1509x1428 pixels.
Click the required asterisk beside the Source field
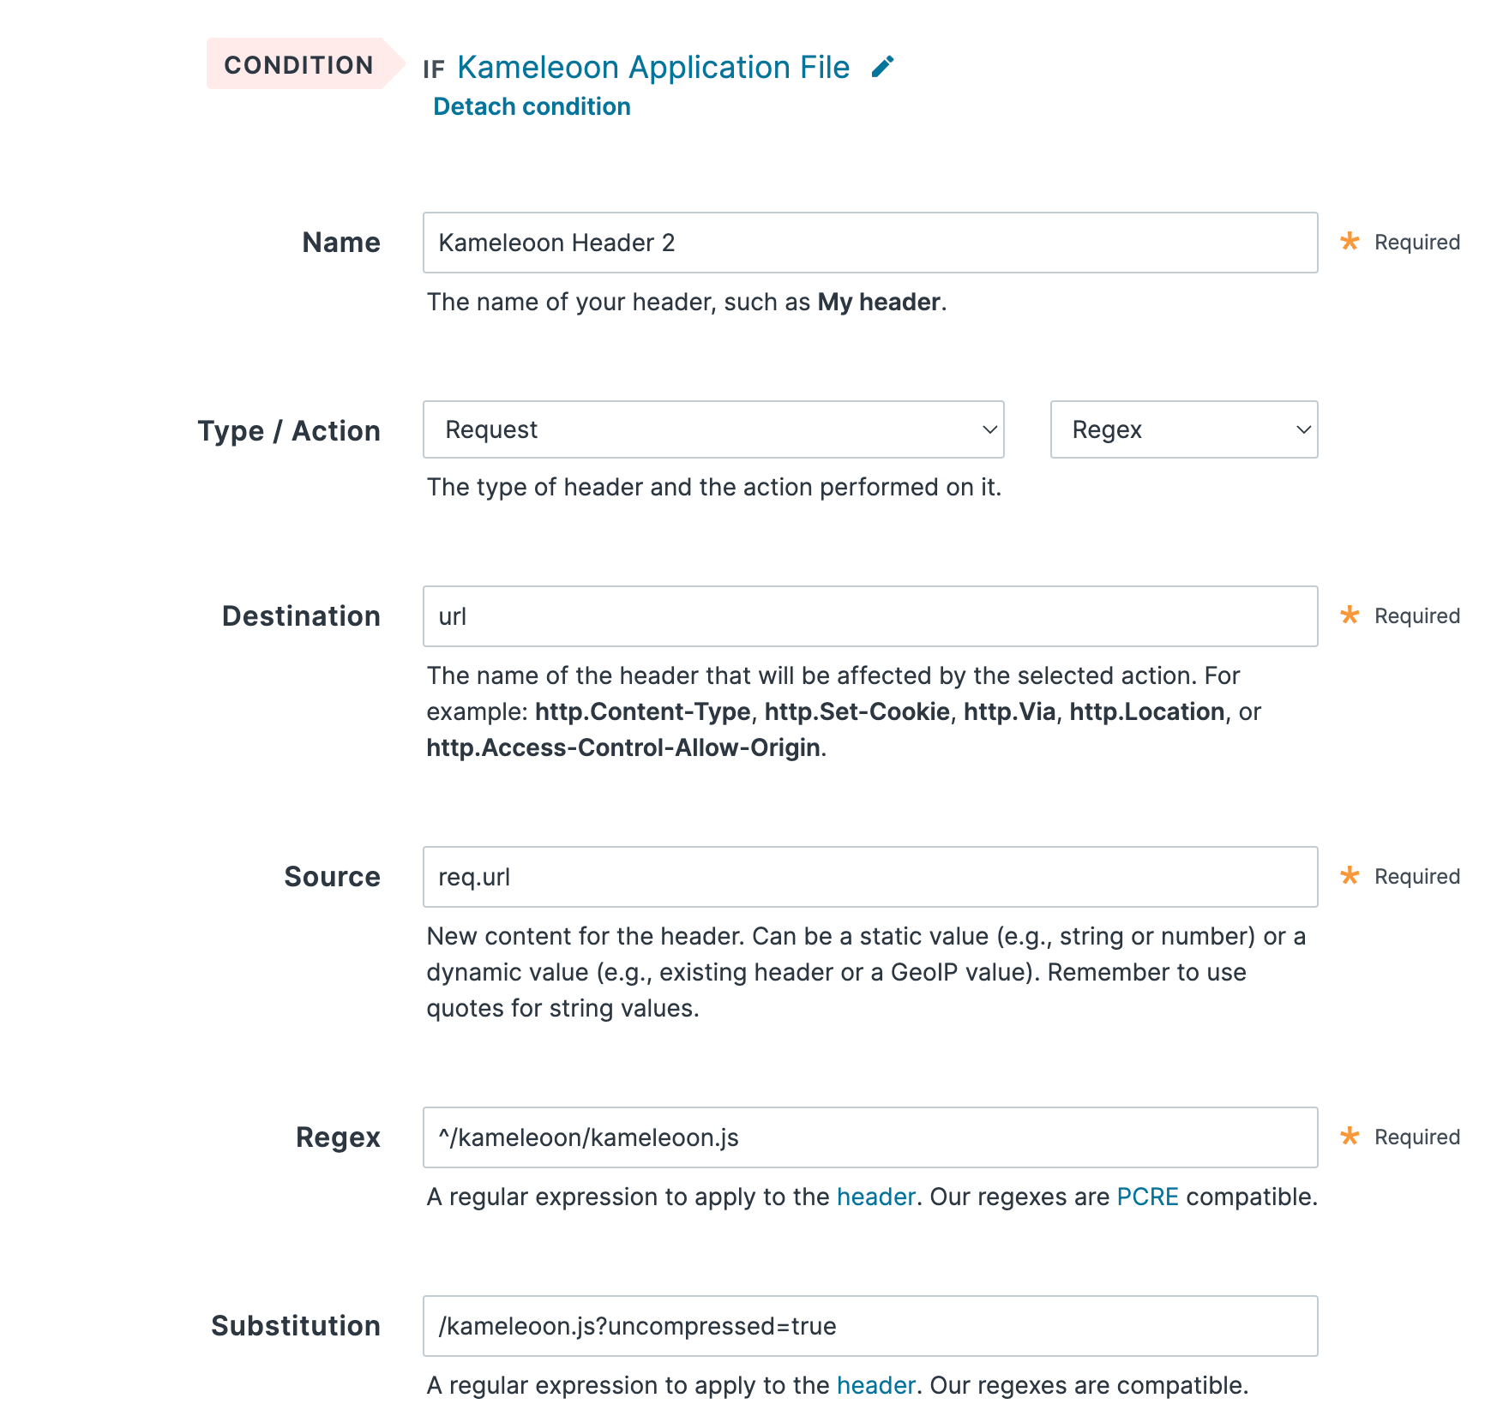coord(1350,876)
